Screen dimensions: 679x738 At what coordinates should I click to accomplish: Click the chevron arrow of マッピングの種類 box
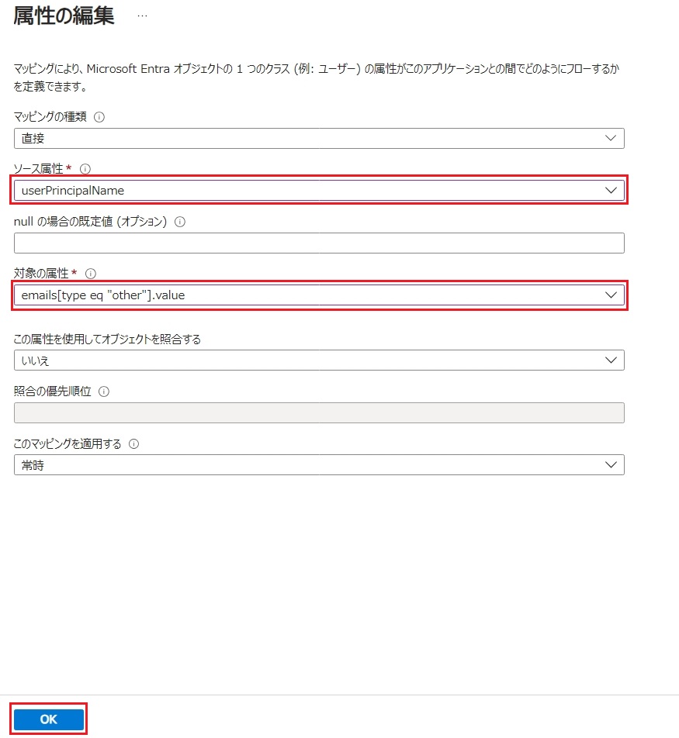pos(611,139)
